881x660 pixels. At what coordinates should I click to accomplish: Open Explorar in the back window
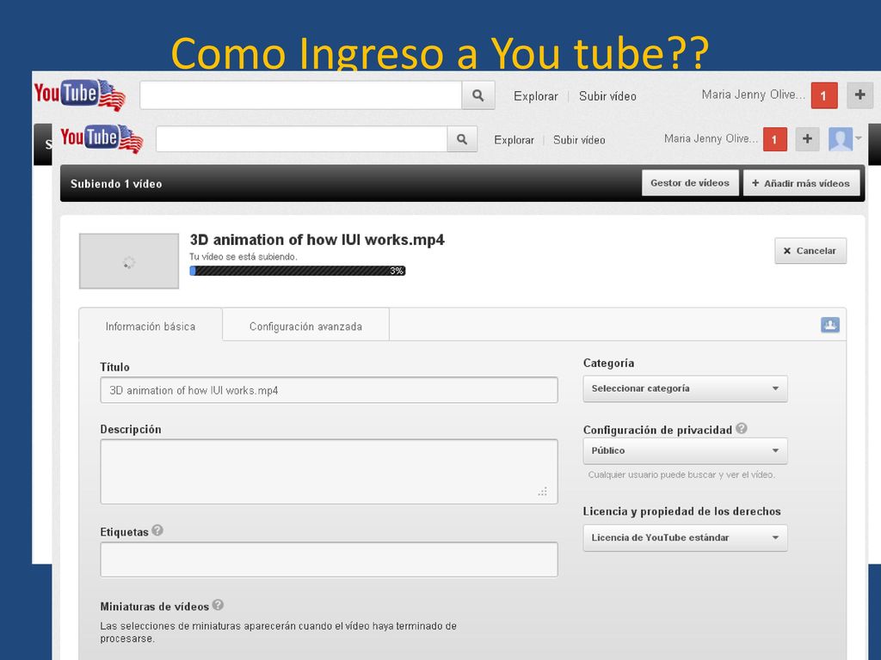[x=535, y=96]
